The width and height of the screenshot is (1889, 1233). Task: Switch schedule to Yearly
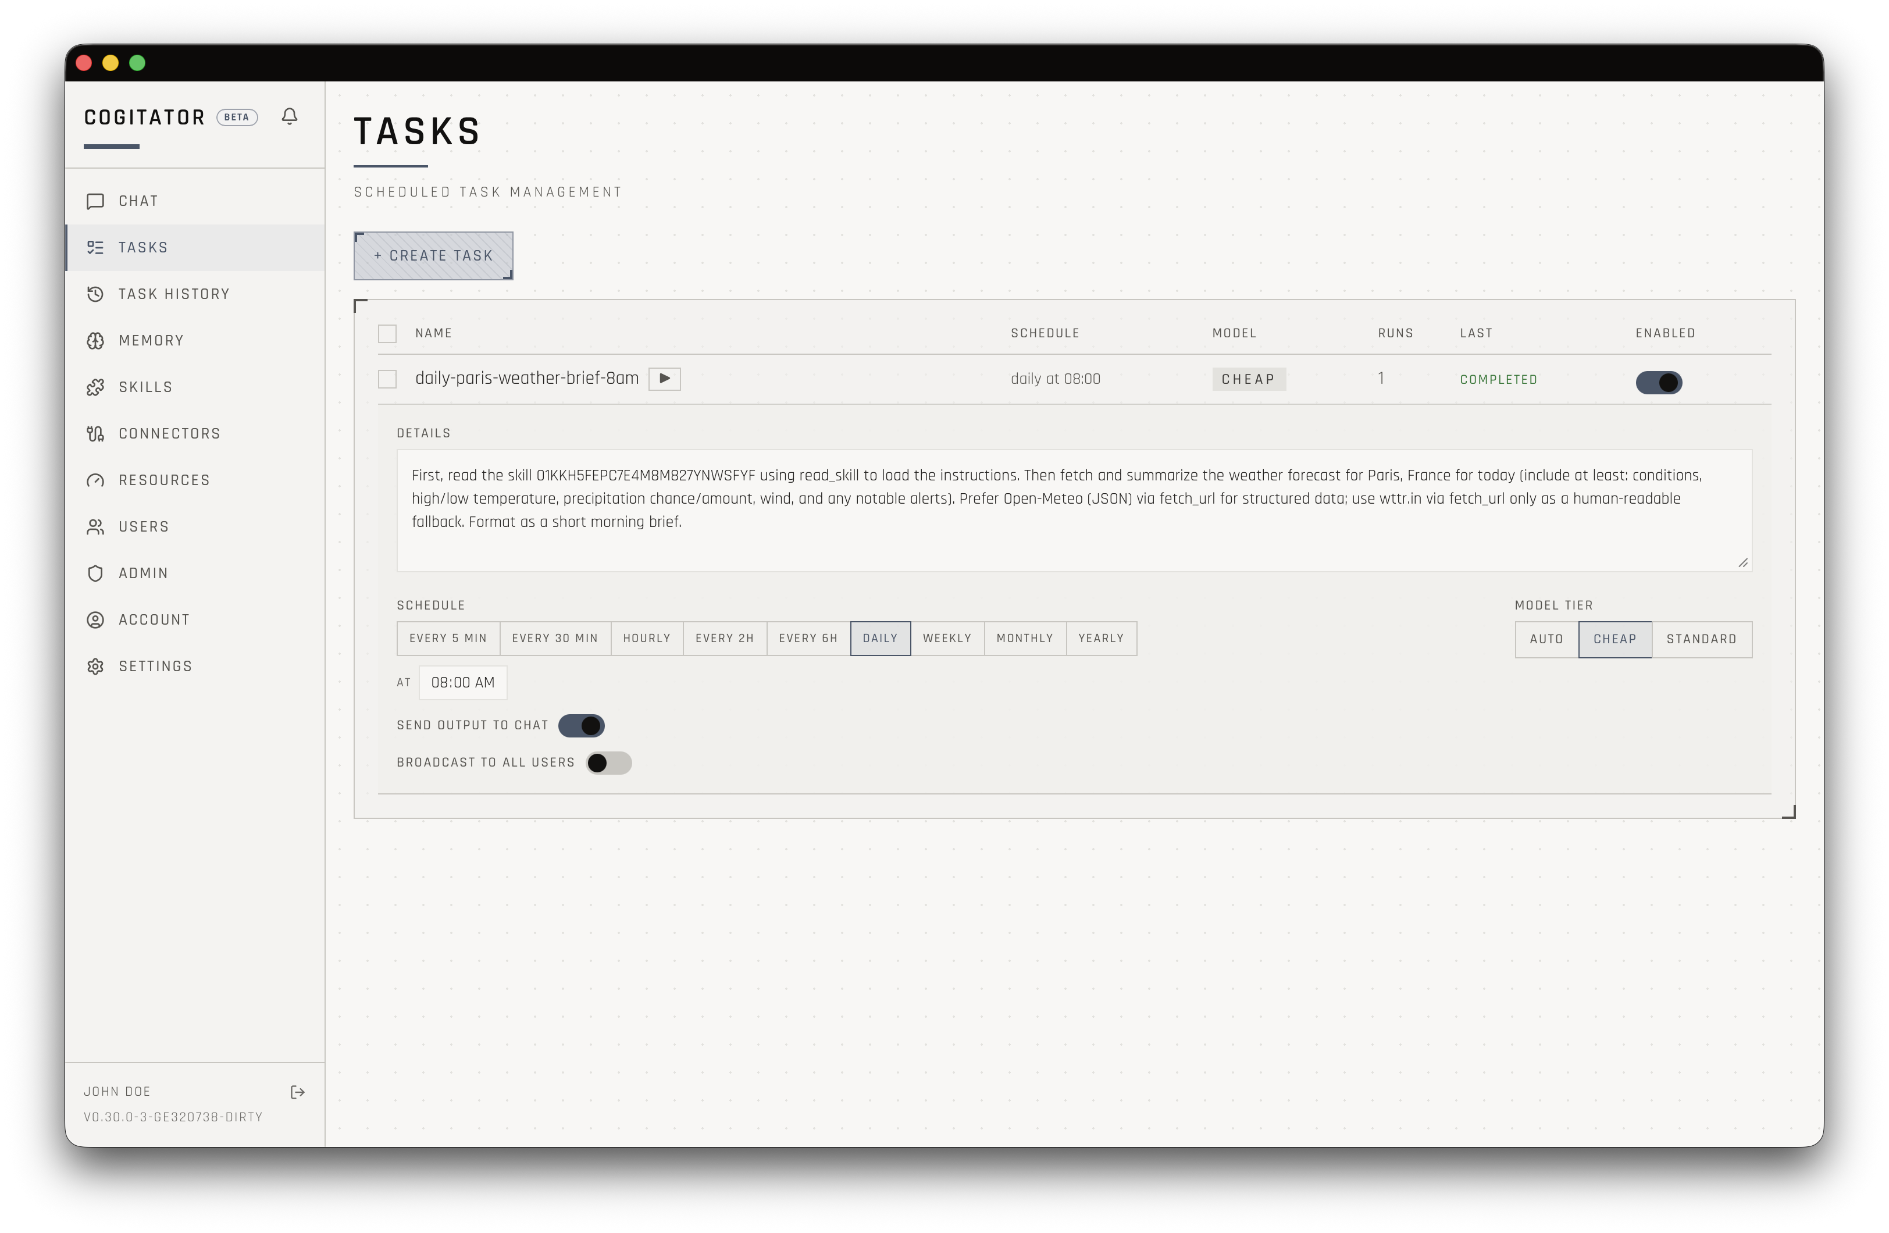point(1101,639)
